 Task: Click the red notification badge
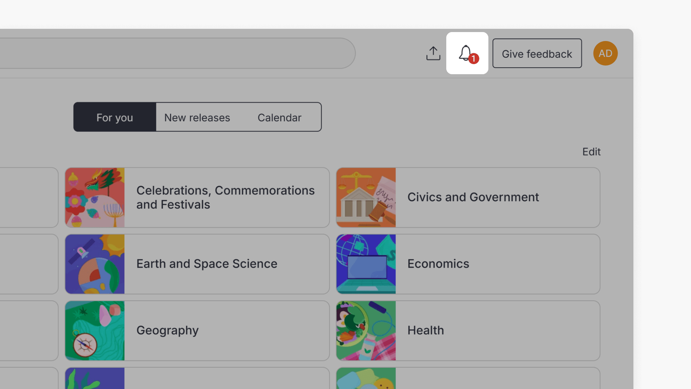click(474, 58)
